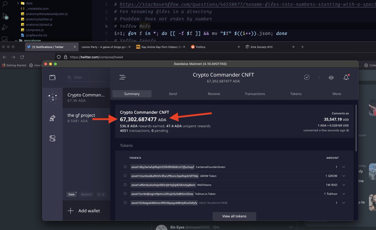Image resolution: width=376 pixels, height=230 pixels.
Task: Select the Crypto Commander wallet in list
Action: (86, 97)
